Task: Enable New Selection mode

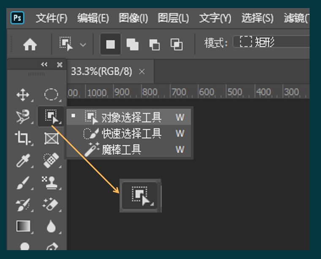Action: pos(110,44)
